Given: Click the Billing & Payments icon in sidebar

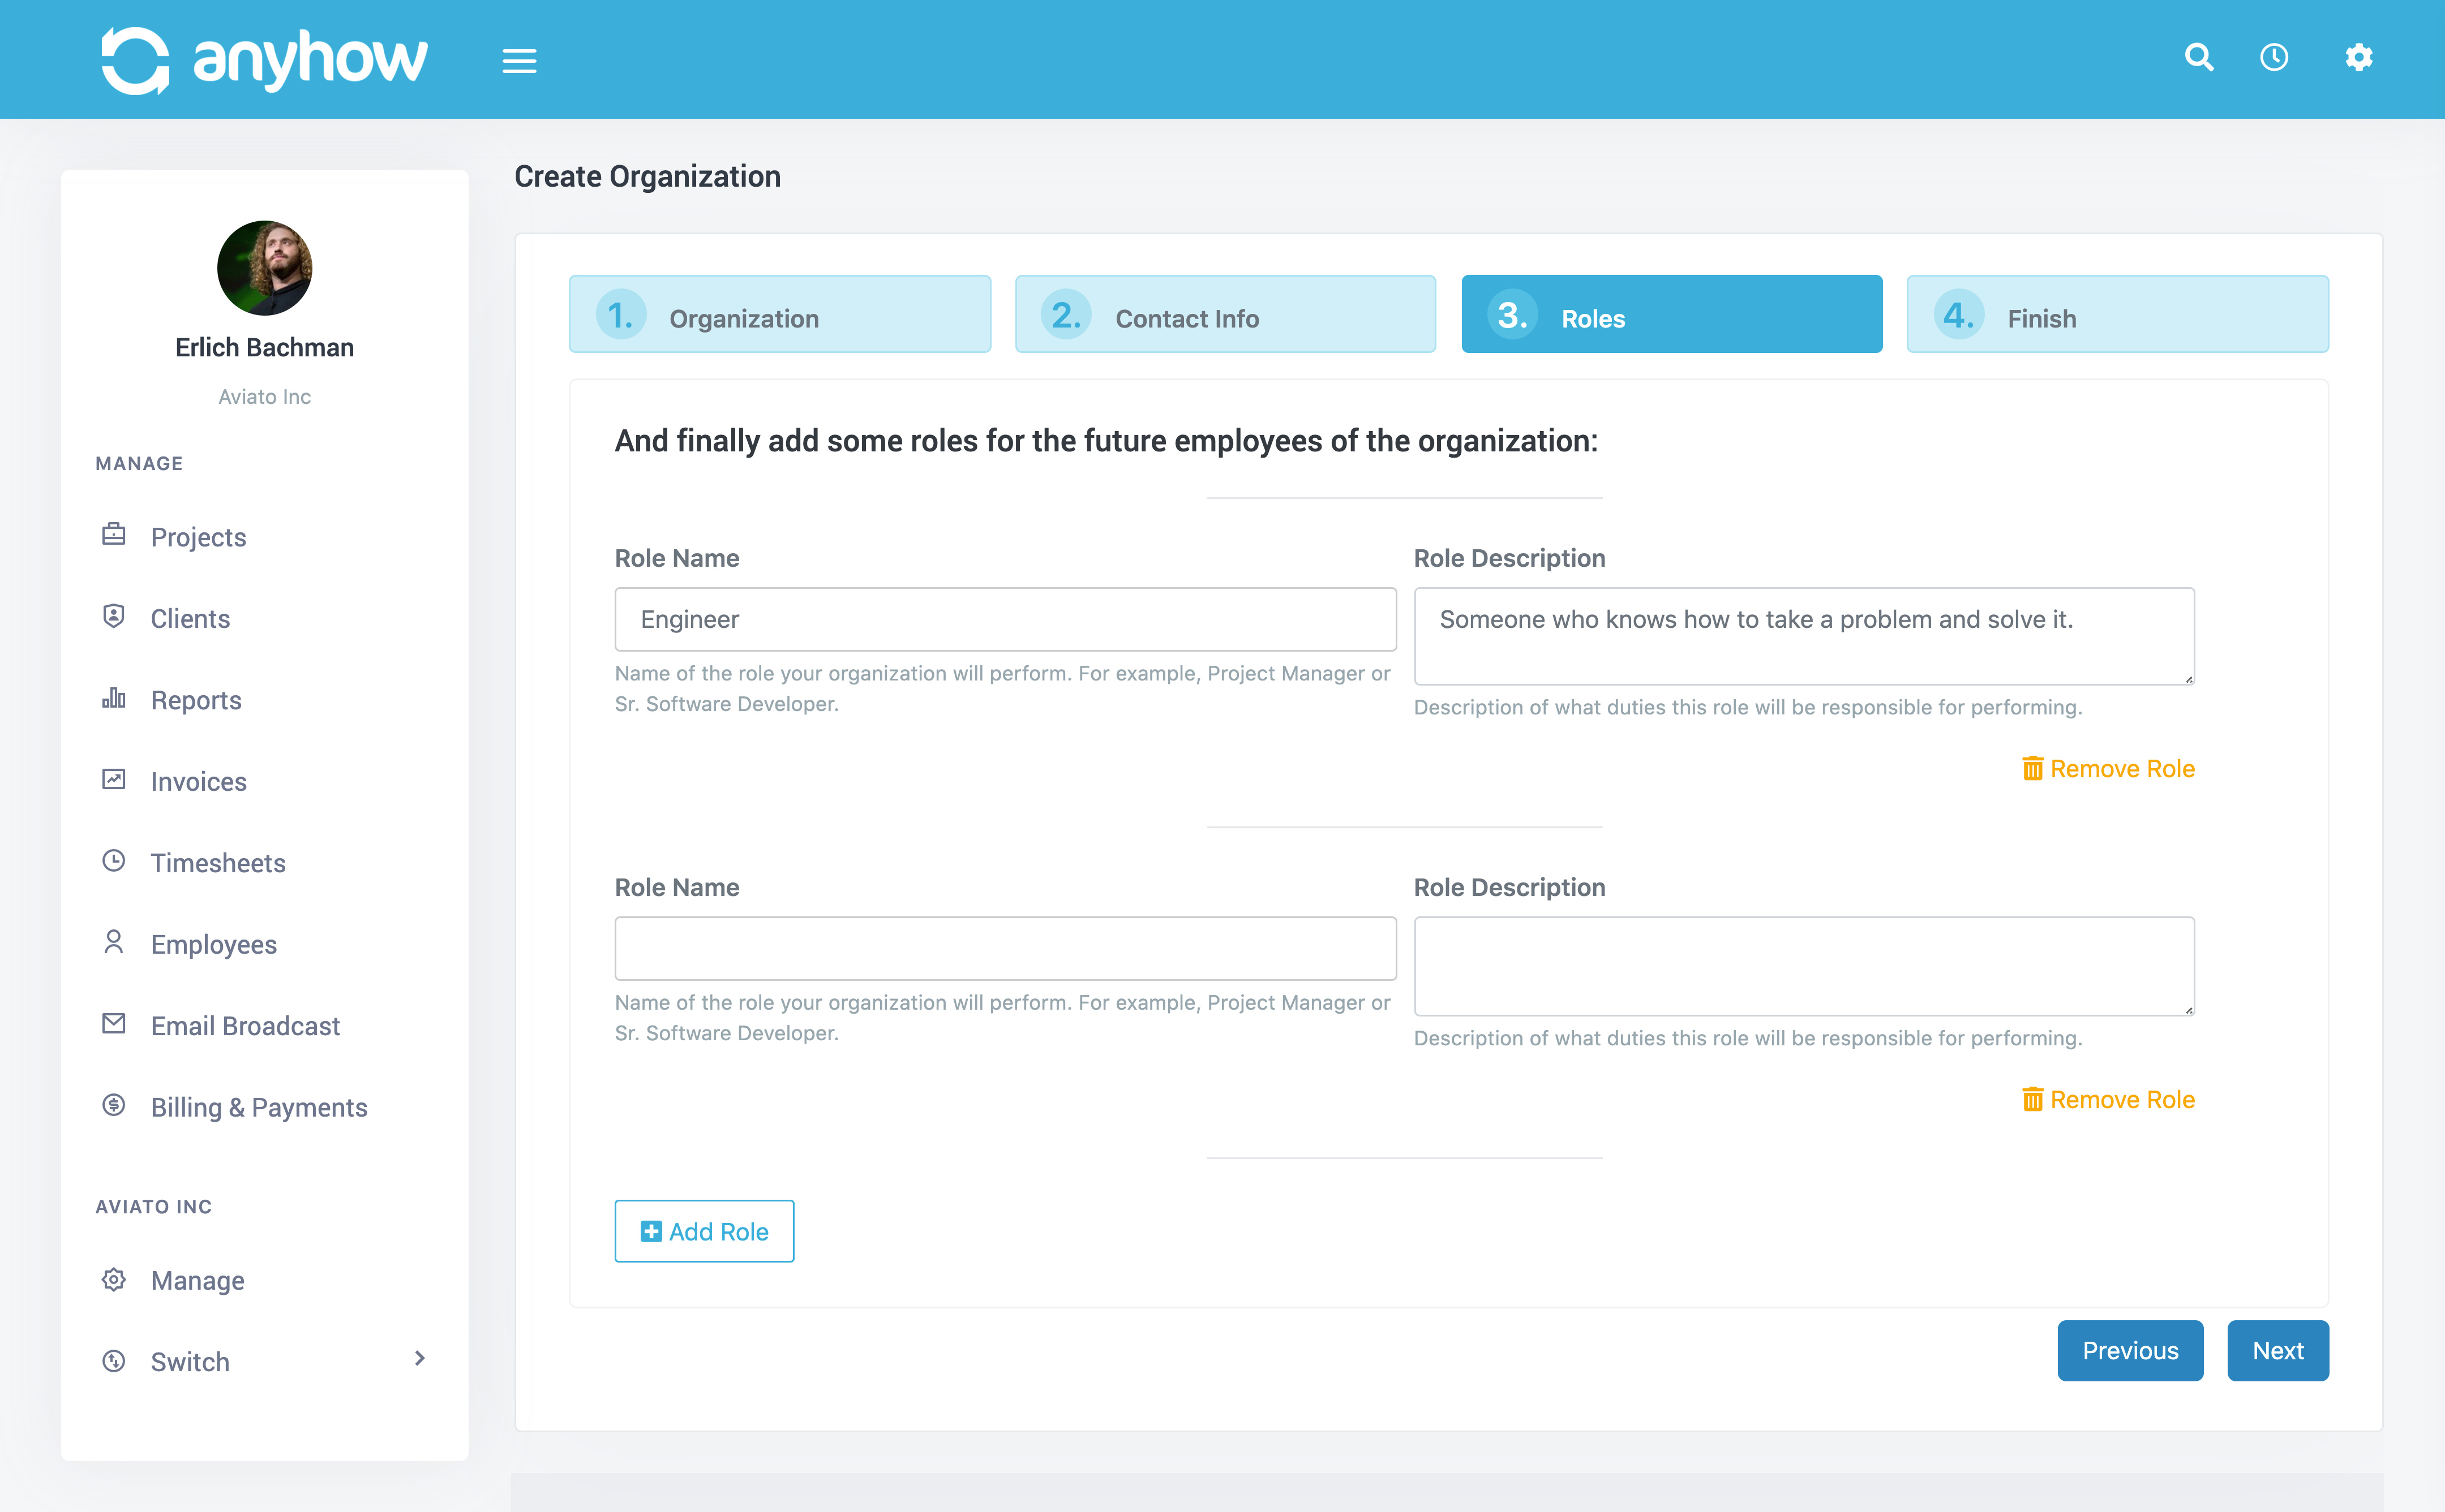Looking at the screenshot, I should (x=115, y=1107).
